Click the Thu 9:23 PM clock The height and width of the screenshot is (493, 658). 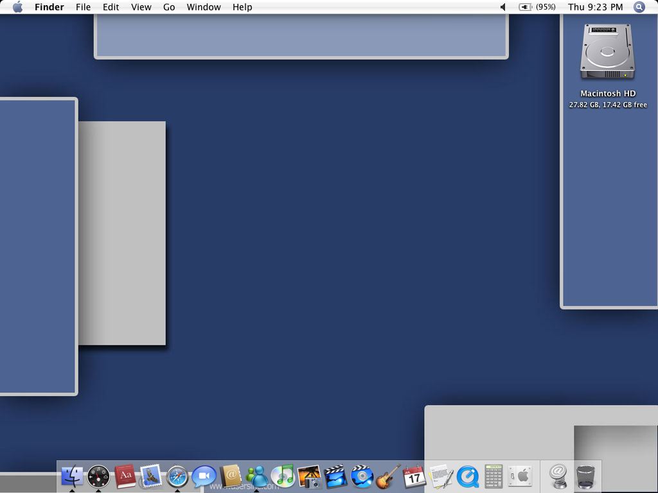click(x=596, y=7)
